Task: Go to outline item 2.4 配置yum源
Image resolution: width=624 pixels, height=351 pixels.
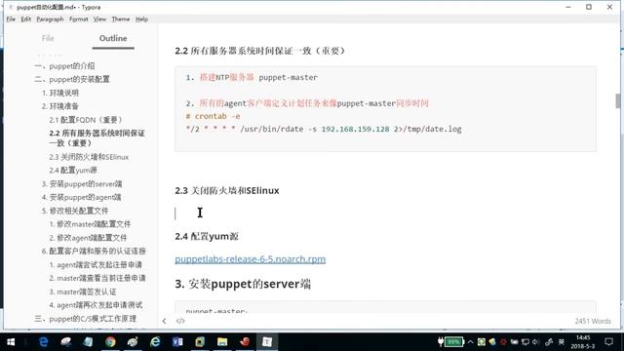Action: tap(73, 171)
